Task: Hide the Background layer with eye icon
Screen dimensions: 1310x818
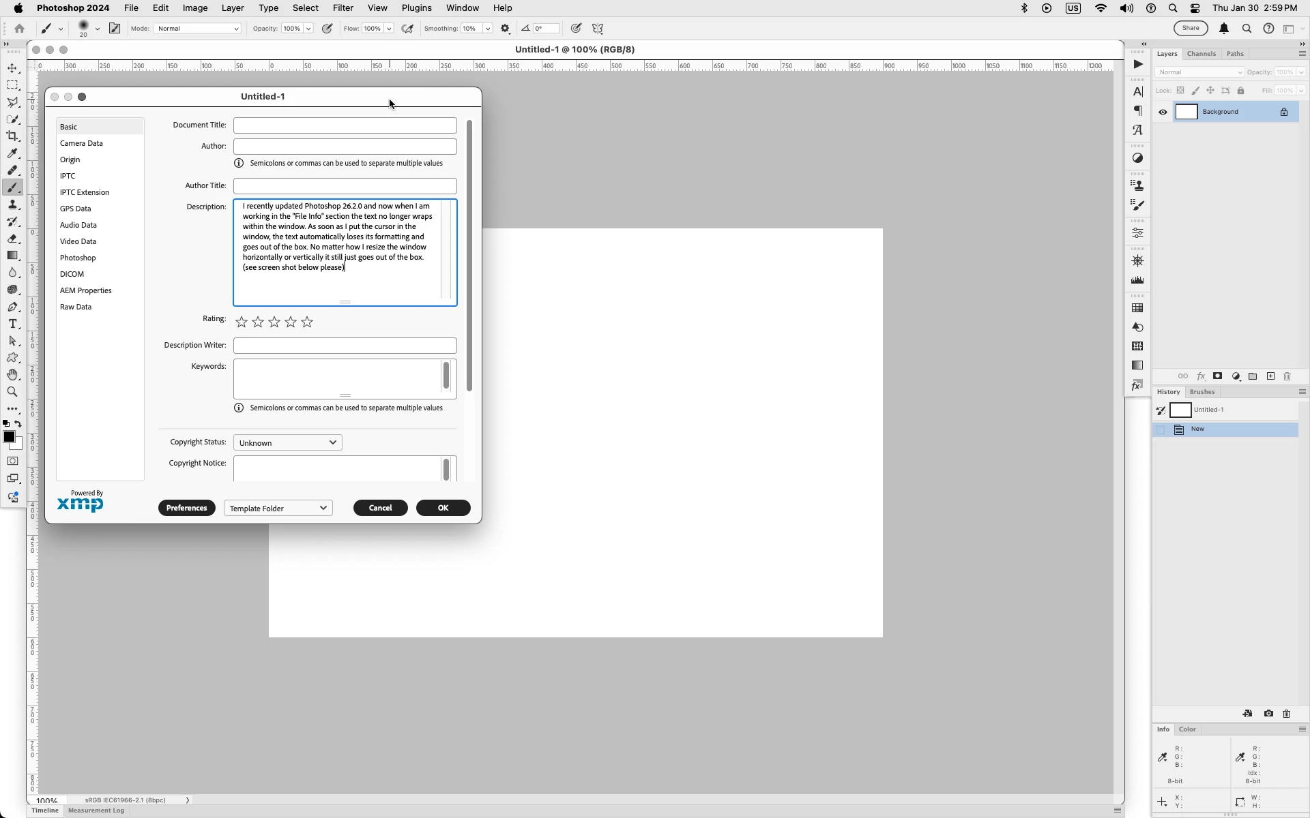Action: [x=1163, y=112]
